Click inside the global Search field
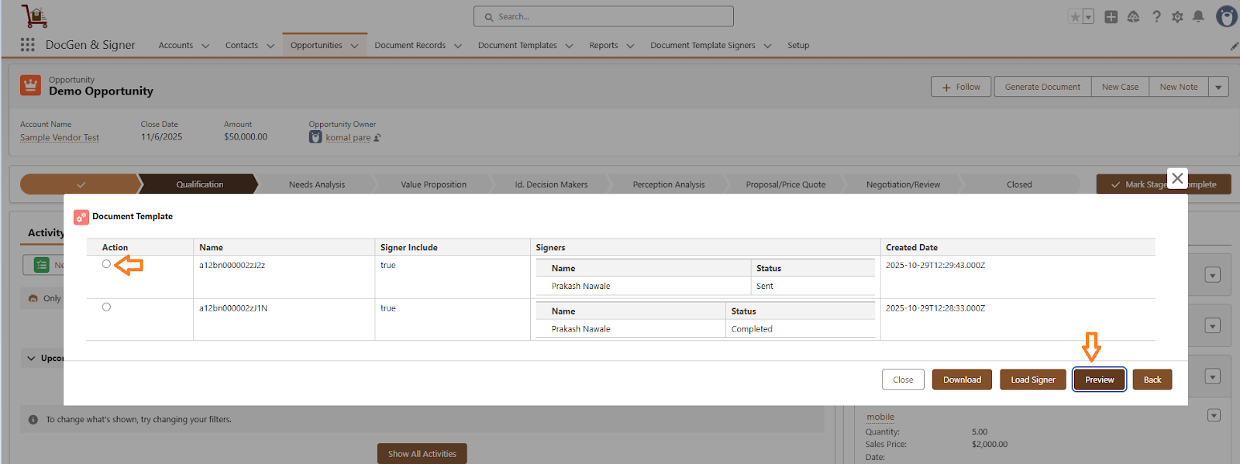This screenshot has width=1240, height=464. 604,16
